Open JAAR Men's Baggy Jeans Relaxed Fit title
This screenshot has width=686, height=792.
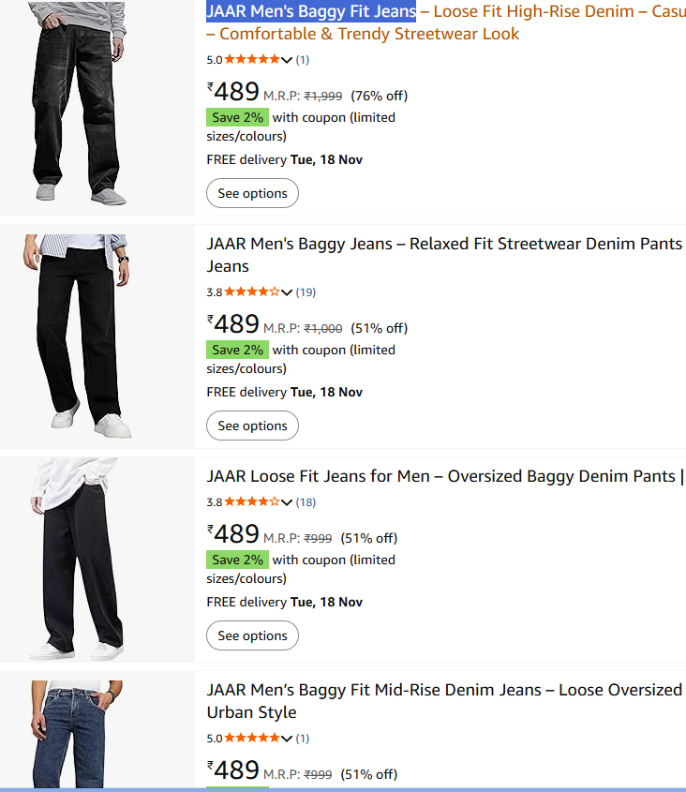pyautogui.click(x=446, y=255)
